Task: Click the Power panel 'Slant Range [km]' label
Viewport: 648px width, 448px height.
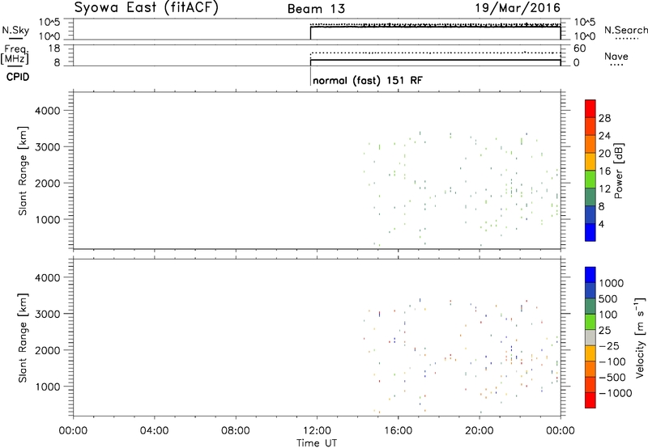Action: (23, 171)
